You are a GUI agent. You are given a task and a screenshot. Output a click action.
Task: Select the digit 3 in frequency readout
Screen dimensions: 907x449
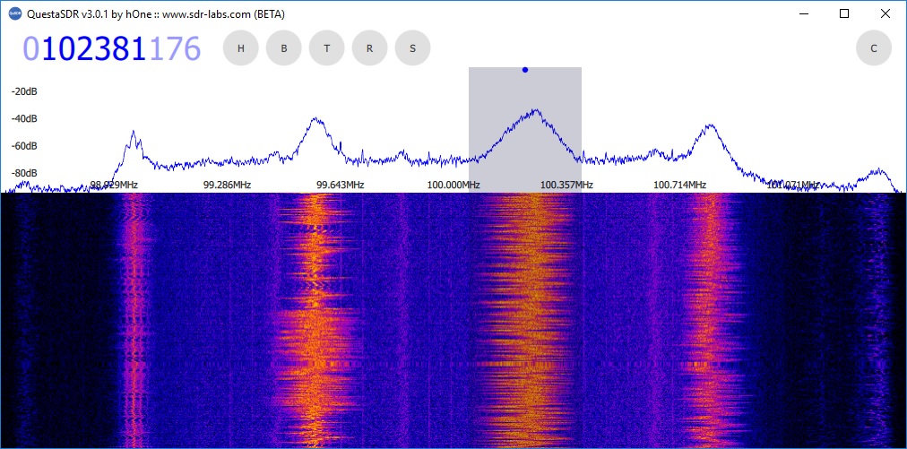tap(104, 49)
